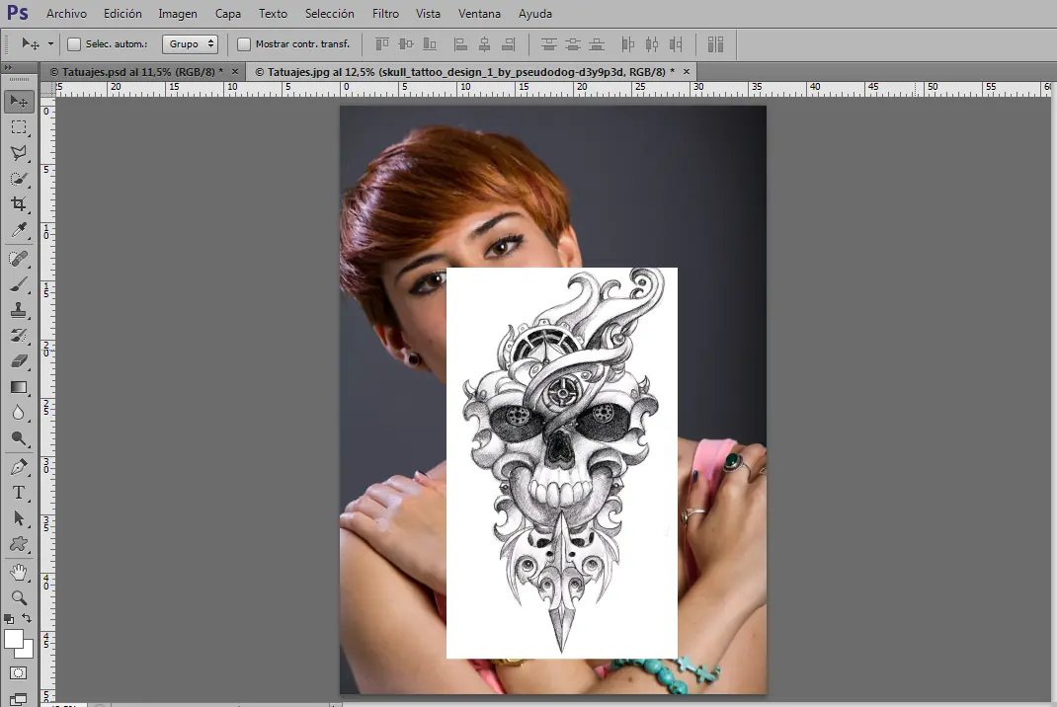
Task: Click Distribute vertical centers icon
Action: (x=572, y=44)
